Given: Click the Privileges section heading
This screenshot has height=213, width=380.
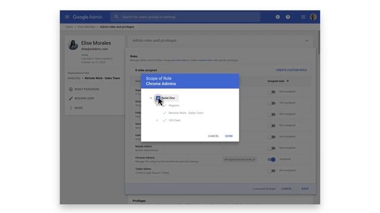Looking at the screenshot, I should coord(139,201).
